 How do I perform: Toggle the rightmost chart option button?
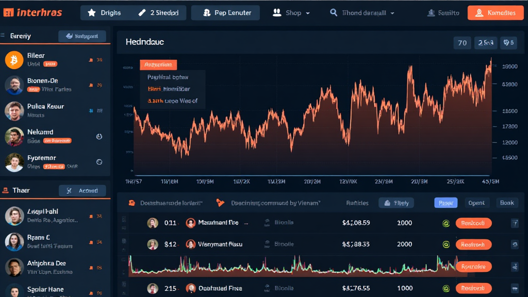coord(509,43)
